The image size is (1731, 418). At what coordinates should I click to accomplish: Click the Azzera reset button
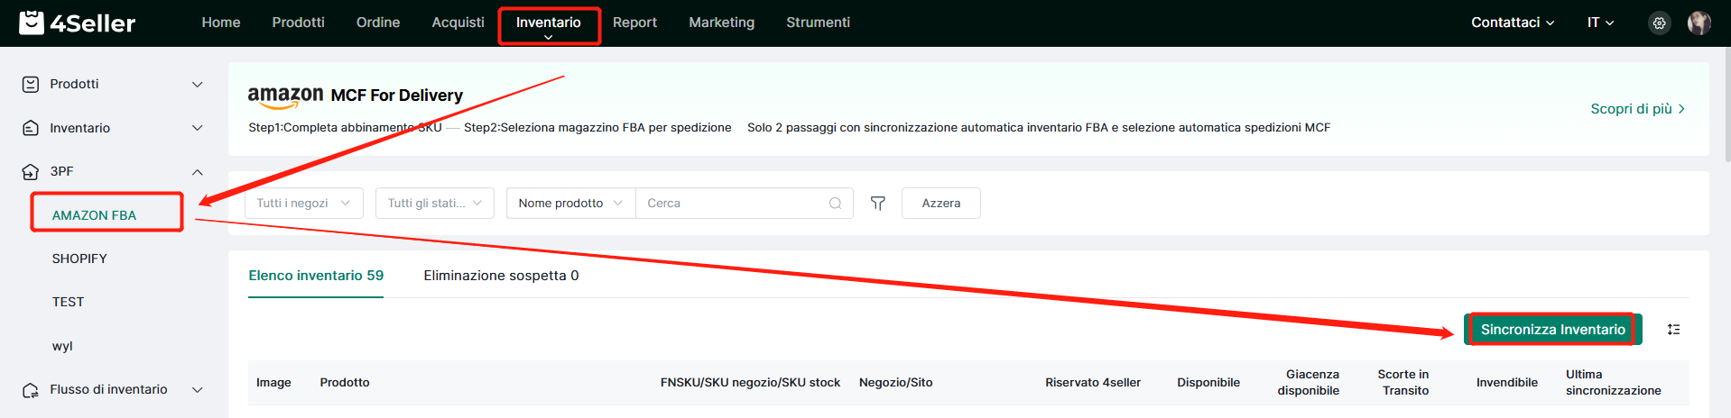point(940,204)
